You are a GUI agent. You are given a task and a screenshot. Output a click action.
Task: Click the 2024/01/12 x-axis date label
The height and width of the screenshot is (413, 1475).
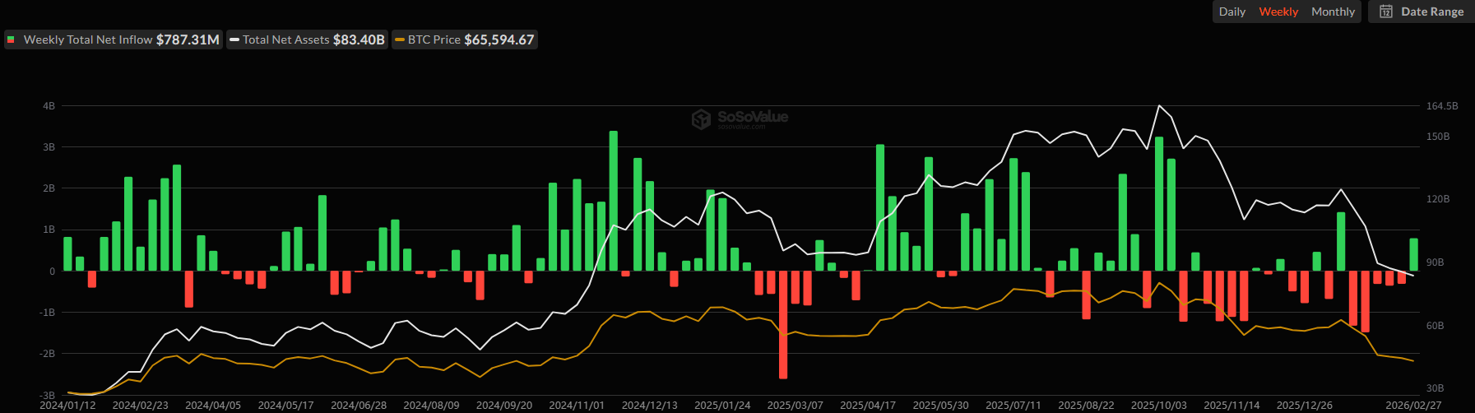coord(67,406)
